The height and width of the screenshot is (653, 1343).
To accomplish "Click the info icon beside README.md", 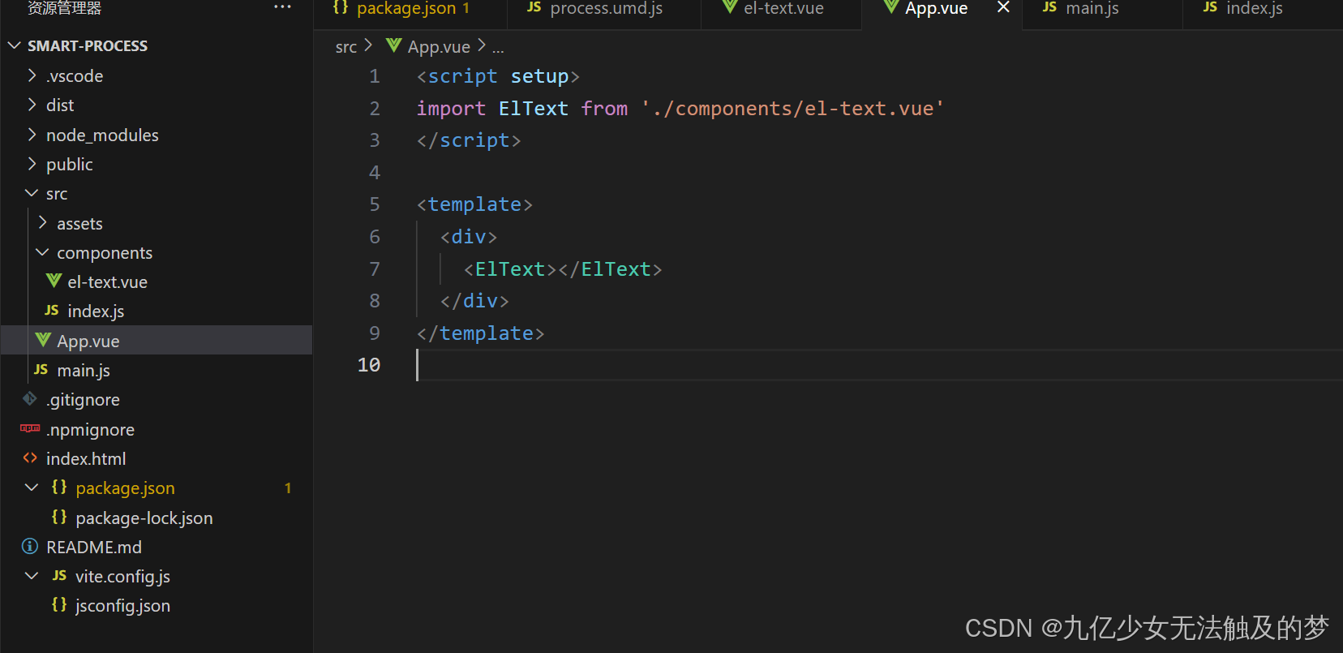I will (30, 546).
